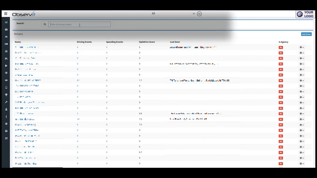Click red No badge in row scoring 6.8
Viewport: 317px width, 178px height.
click(x=281, y=114)
